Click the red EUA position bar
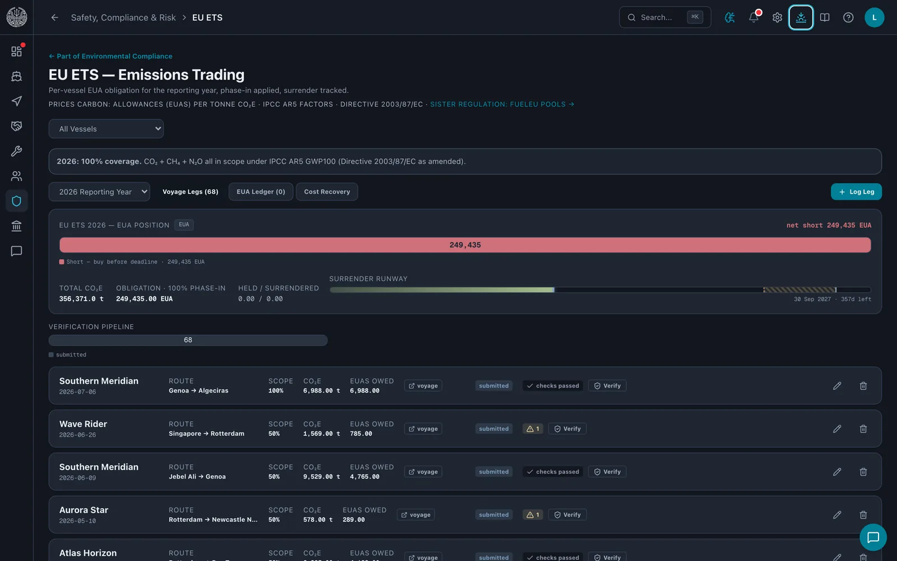 click(465, 245)
